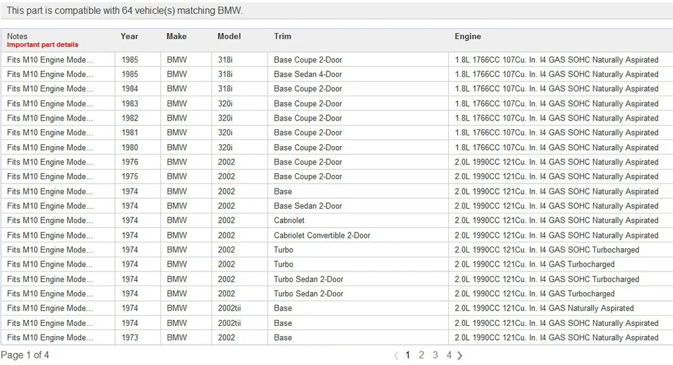The width and height of the screenshot is (673, 365).
Task: Click the 318i model cell in the 1984 row
Action: pyautogui.click(x=225, y=89)
